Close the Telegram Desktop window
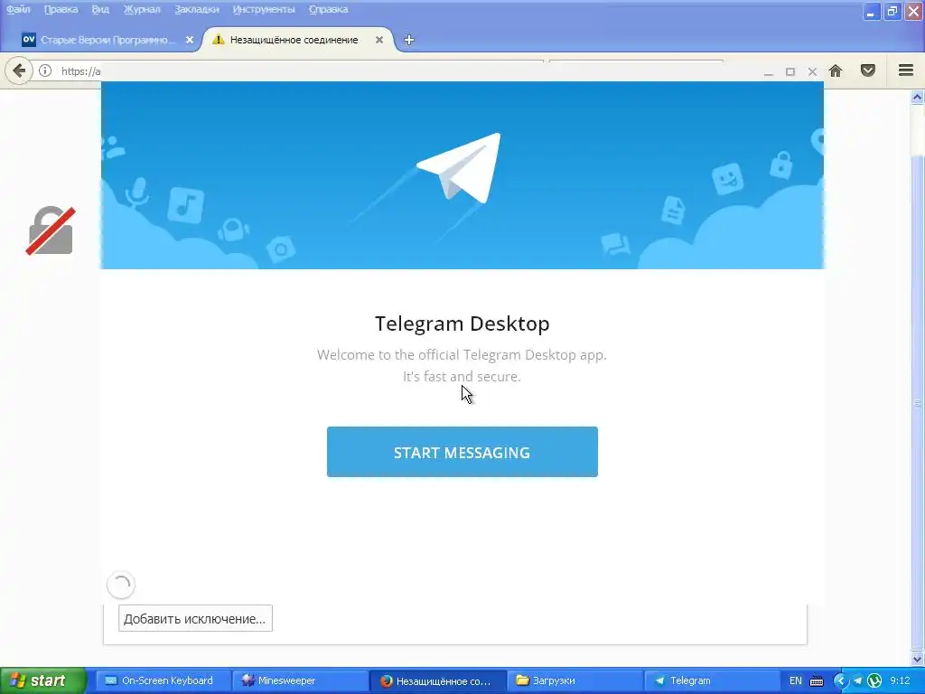 coord(812,72)
